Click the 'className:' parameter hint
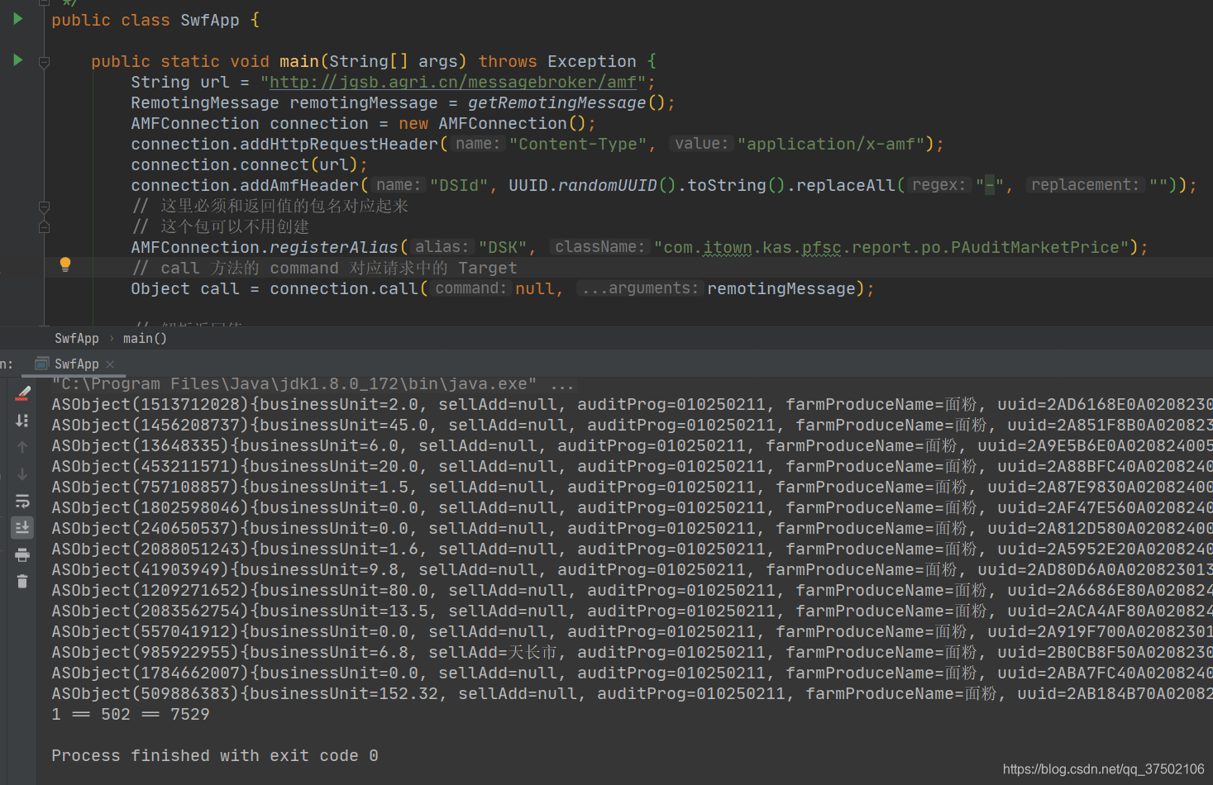The height and width of the screenshot is (785, 1213). (x=599, y=247)
